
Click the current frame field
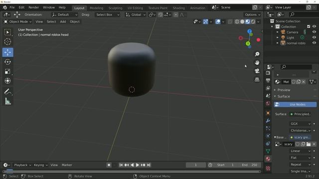tap(196, 165)
